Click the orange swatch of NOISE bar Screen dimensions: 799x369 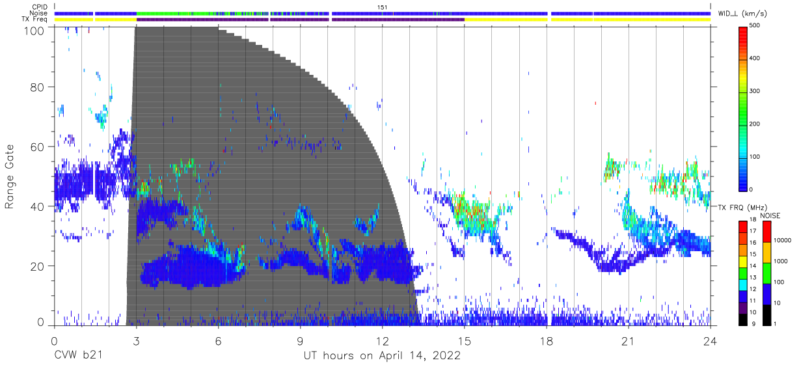(x=767, y=253)
